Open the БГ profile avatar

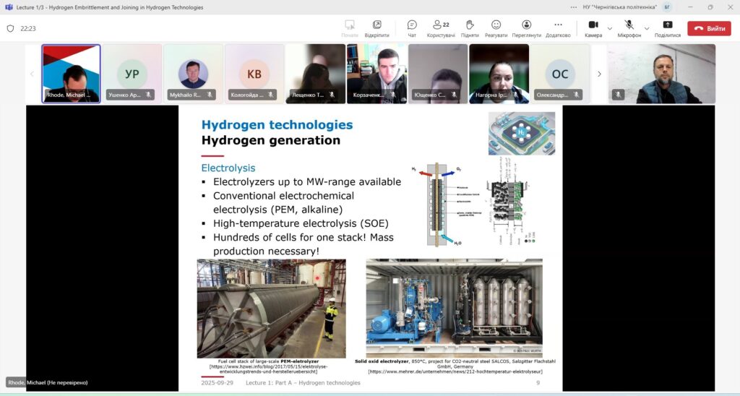point(667,7)
